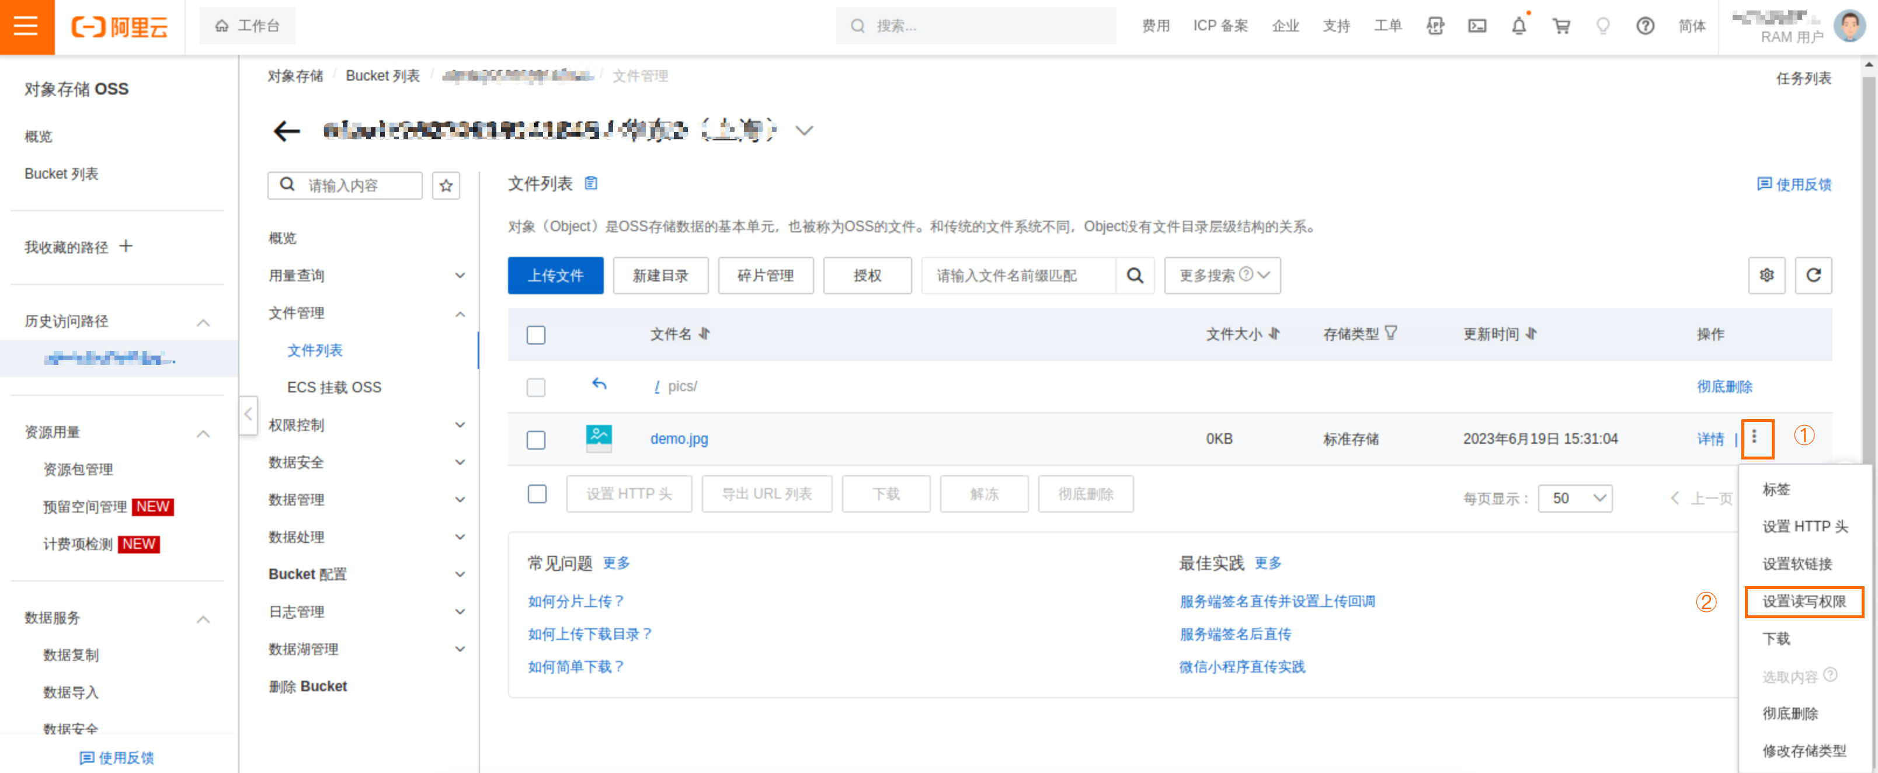Open the 每页显示 50 dropdown
The image size is (1878, 773).
[x=1575, y=499]
